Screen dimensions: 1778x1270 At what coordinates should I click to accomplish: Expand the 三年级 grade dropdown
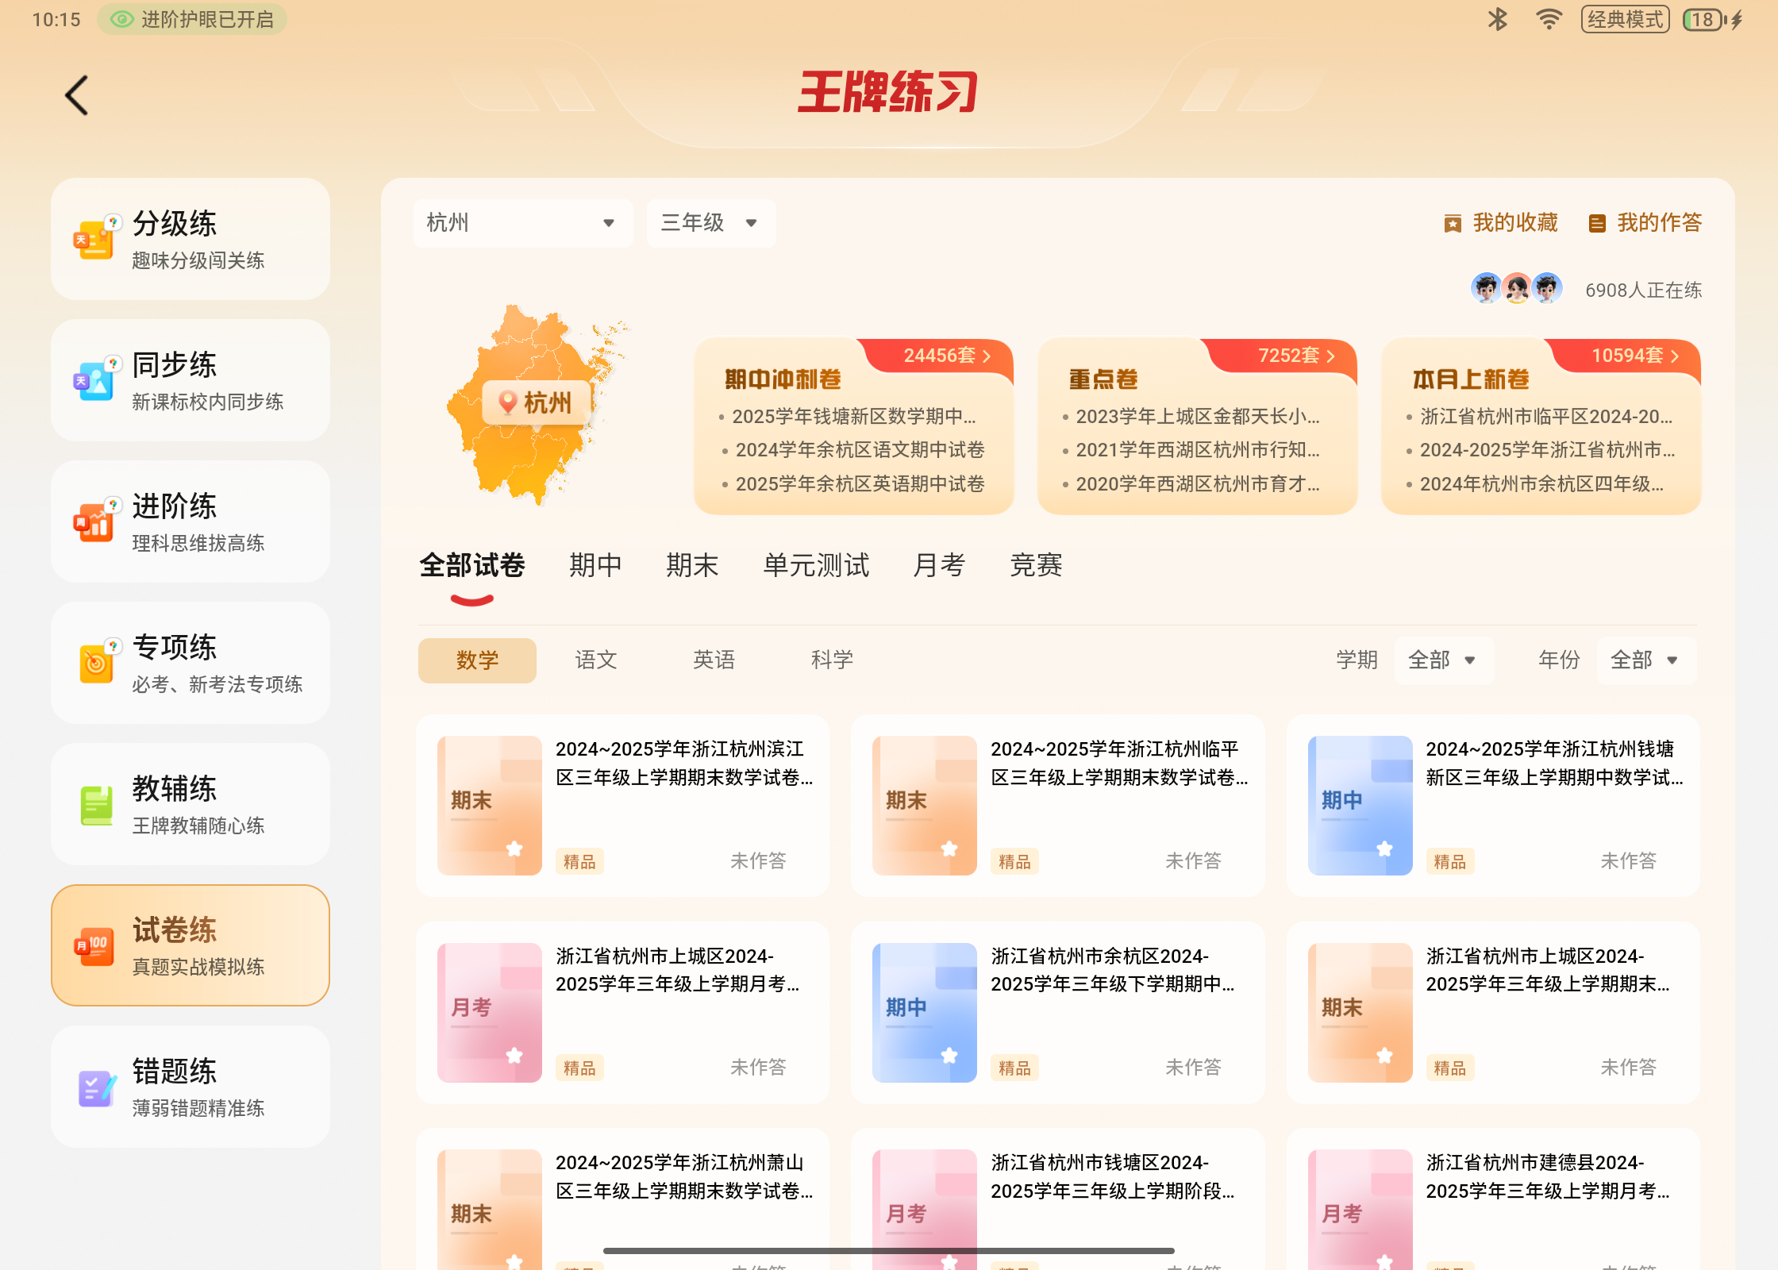coord(710,223)
